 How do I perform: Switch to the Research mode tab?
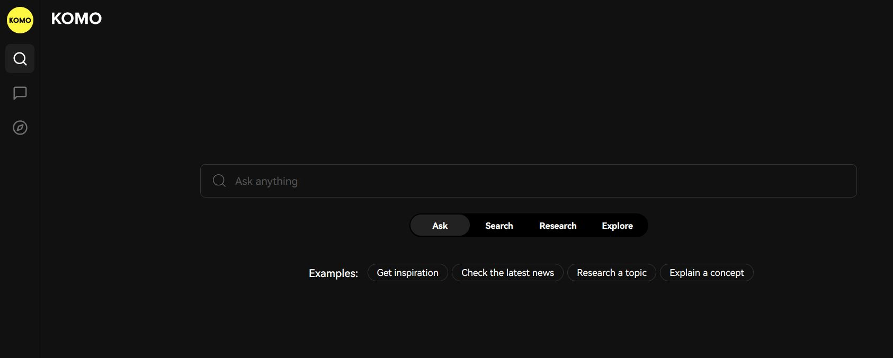(558, 226)
